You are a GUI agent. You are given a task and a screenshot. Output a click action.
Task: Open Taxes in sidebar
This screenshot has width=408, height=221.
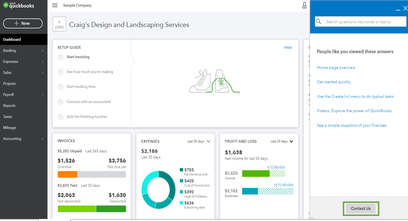point(8,117)
